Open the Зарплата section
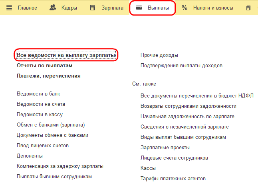The width and height of the screenshot is (258, 187). click(x=112, y=8)
